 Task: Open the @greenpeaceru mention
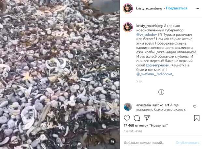pyautogui.click(x=158, y=65)
